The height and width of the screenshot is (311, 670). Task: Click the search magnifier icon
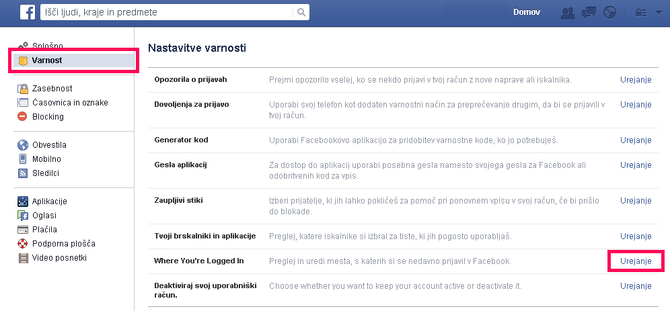point(301,12)
